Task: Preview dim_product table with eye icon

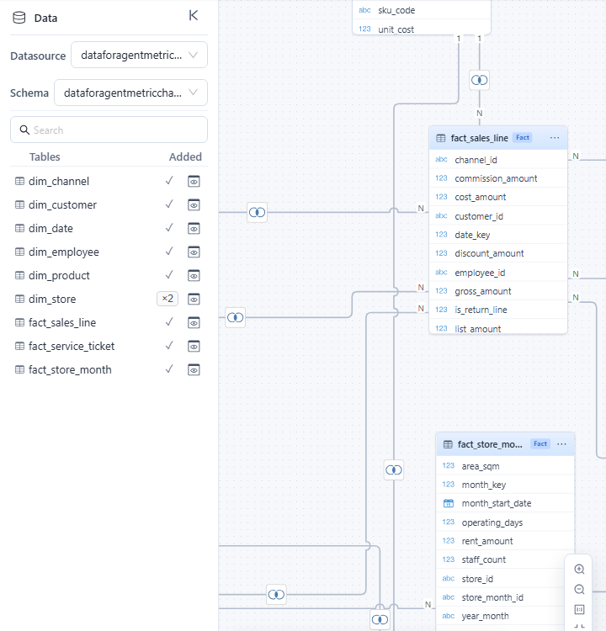Action: pyautogui.click(x=194, y=275)
